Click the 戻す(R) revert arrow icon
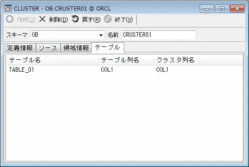249x167 pixels. click(75, 19)
